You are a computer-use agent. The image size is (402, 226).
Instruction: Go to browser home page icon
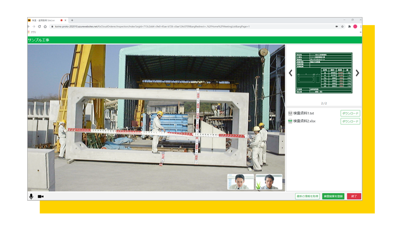(45, 26)
